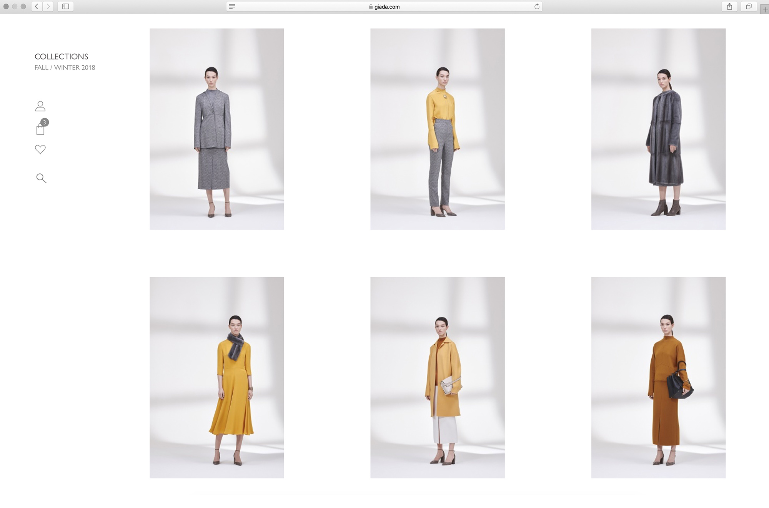The image size is (769, 508).
Task: Reload the giada.com page
Action: coord(537,7)
